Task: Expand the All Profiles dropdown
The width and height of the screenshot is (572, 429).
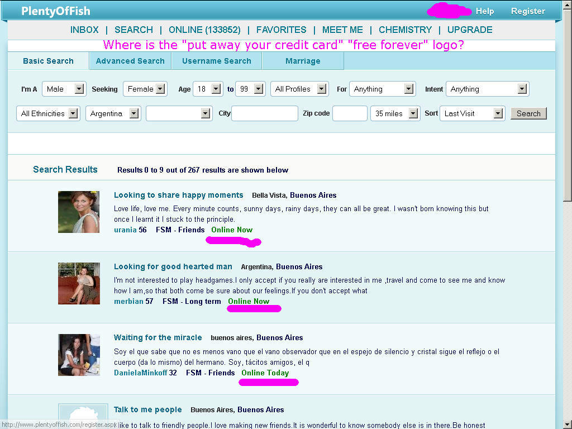Action: [x=299, y=89]
